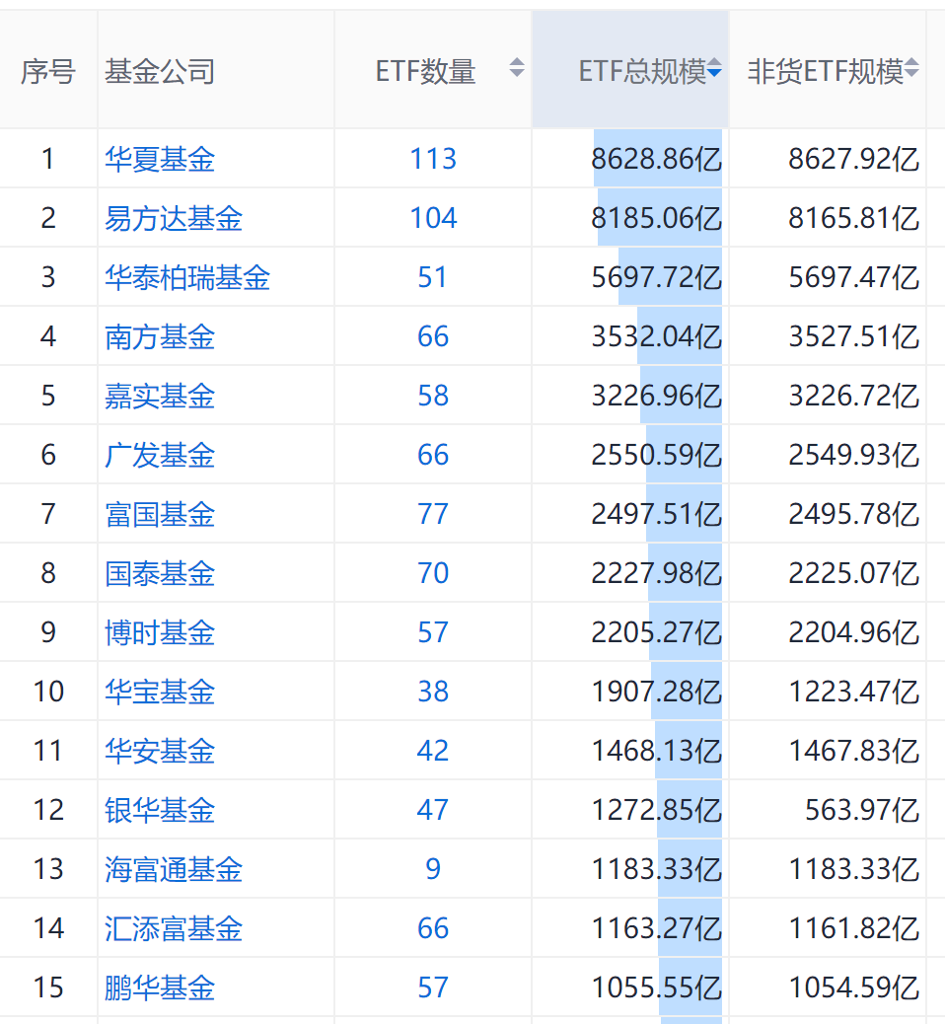945x1024 pixels.
Task: Select total scale value 1272.85亿
Action: 656,811
